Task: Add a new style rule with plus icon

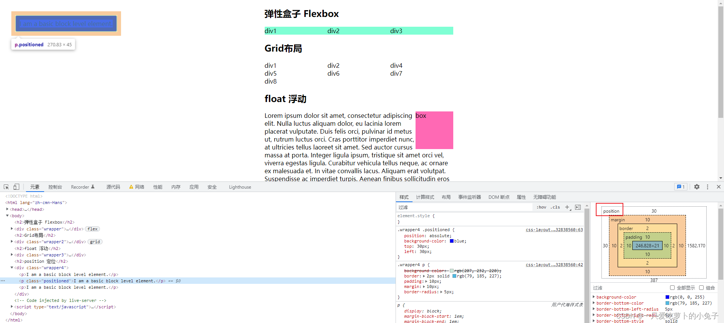Action: coord(568,207)
